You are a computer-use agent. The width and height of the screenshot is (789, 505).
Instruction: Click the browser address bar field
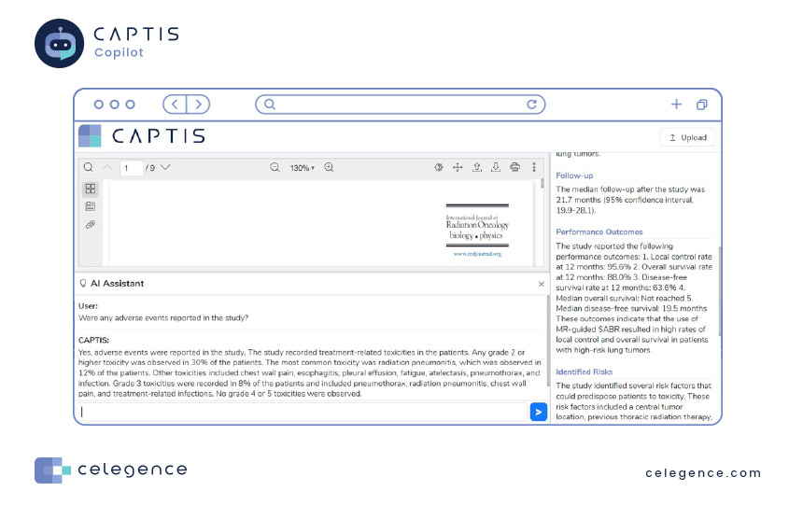coord(400,105)
